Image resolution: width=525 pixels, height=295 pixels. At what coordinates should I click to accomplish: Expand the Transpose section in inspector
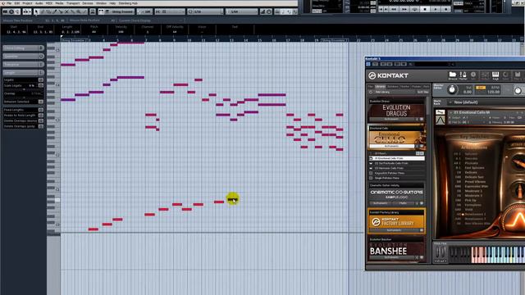23,64
